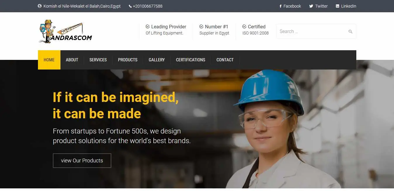Open the Home menu item
Viewport: 394px width, 191px height.
pyautogui.click(x=49, y=60)
